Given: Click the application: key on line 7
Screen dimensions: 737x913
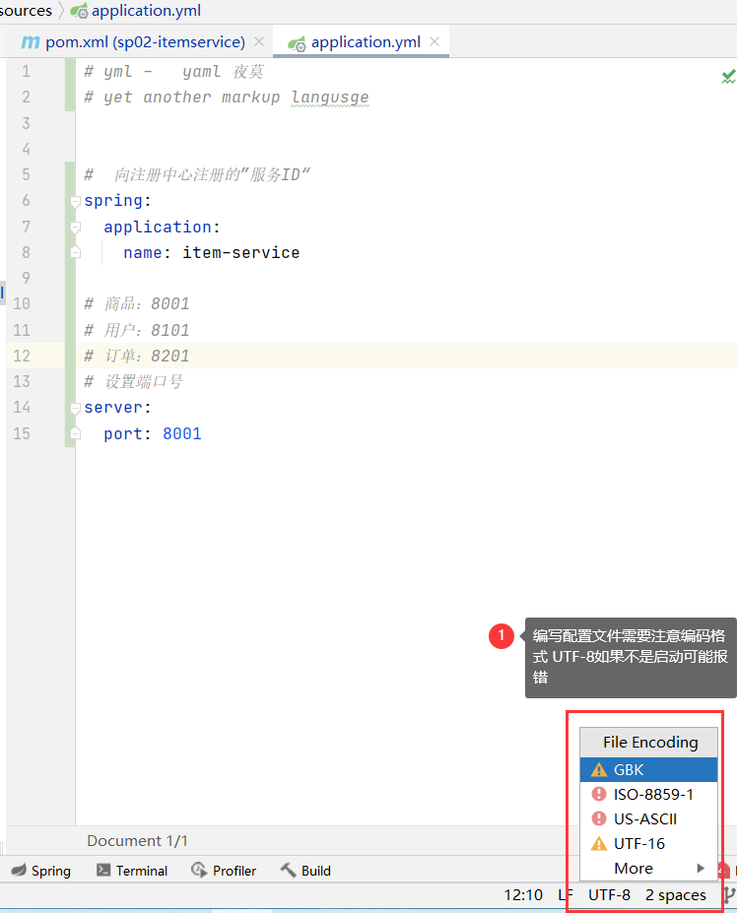Looking at the screenshot, I should pos(162,228).
